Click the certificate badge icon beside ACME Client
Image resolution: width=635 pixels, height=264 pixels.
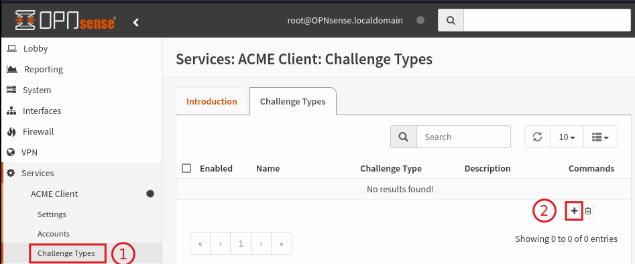point(150,194)
